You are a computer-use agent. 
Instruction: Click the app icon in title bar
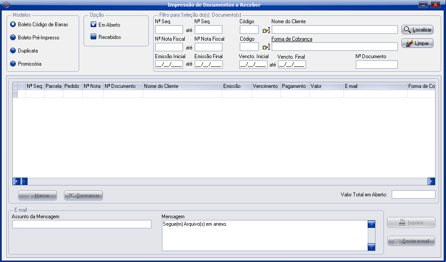tap(6, 4)
